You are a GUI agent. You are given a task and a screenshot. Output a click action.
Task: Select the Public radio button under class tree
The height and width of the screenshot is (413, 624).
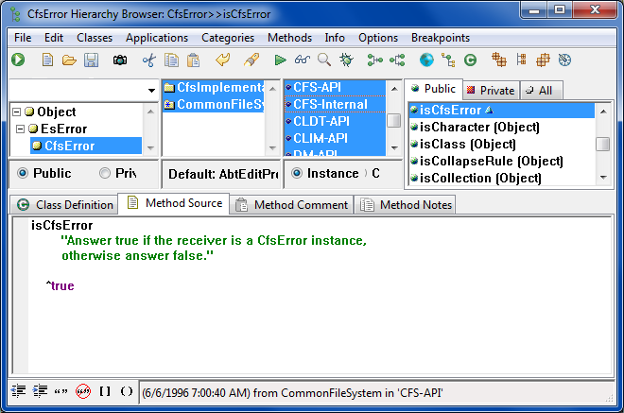(25, 174)
